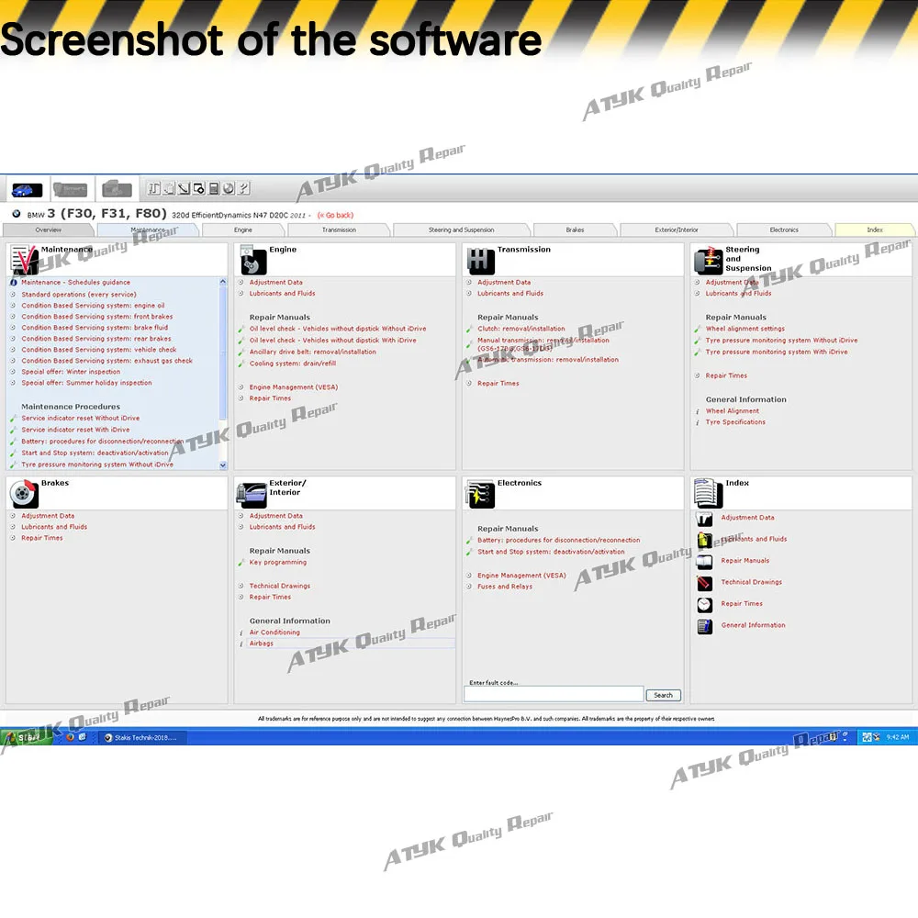Screen dimensions: 918x918
Task: Open Airbags general information link
Action: click(261, 644)
